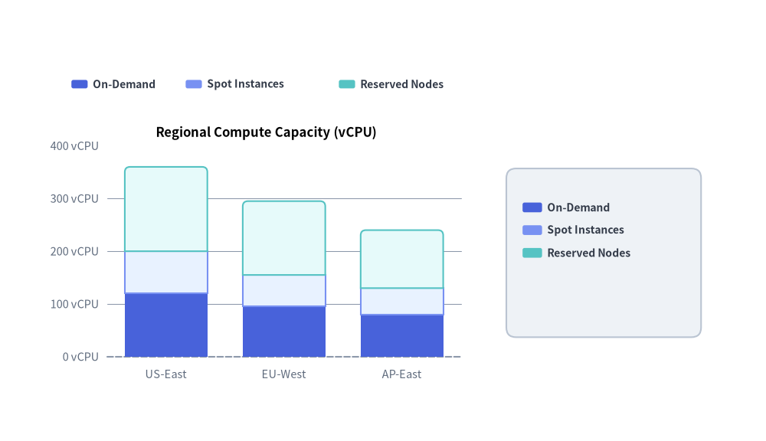This screenshot has width=766, height=441.
Task: Click the Regional Compute Capacity chart title
Action: pyautogui.click(x=267, y=132)
